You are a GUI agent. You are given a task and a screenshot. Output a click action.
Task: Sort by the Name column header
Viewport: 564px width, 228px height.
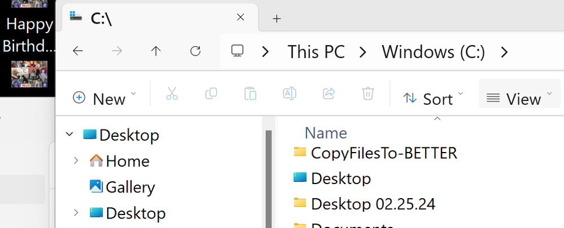tap(326, 133)
